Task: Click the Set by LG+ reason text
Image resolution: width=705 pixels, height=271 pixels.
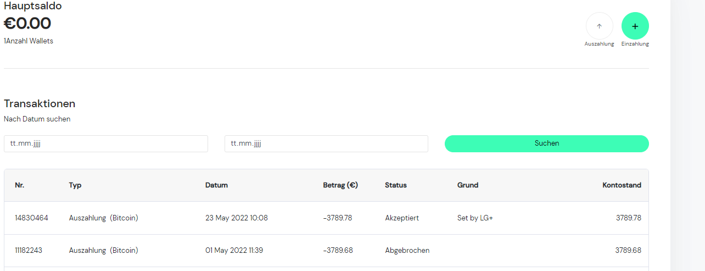Action: [475, 218]
